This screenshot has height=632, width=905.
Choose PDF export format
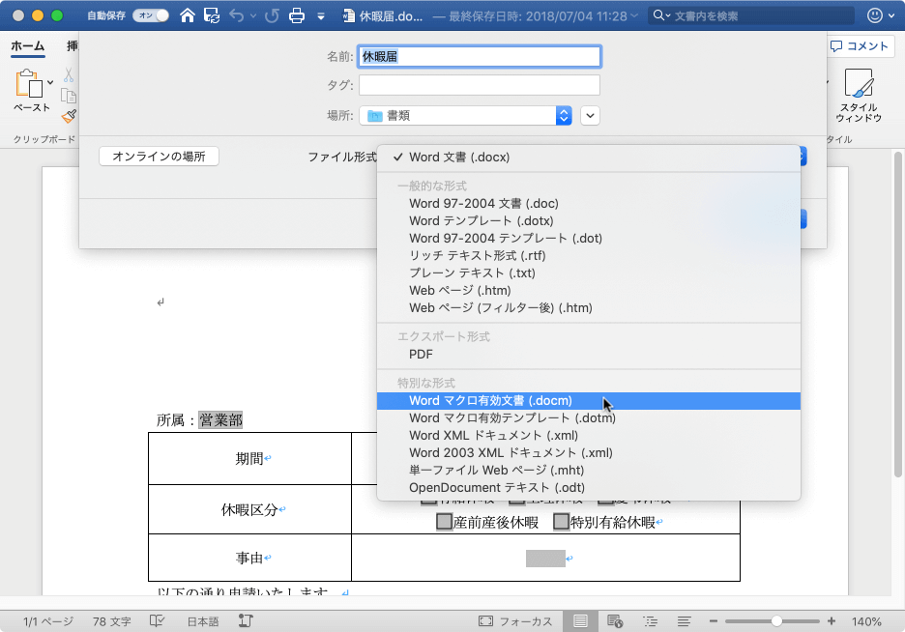coord(589,354)
